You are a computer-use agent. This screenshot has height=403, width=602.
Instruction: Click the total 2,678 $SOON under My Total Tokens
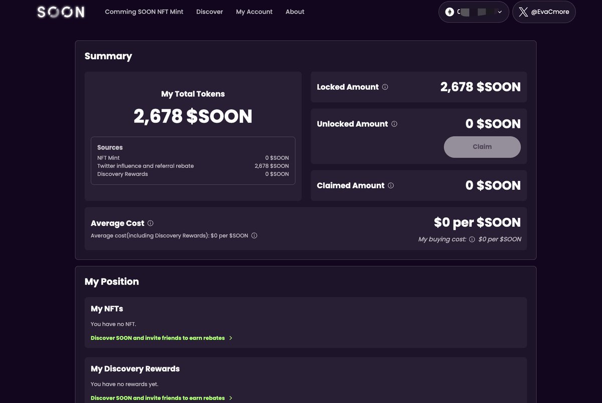click(193, 116)
